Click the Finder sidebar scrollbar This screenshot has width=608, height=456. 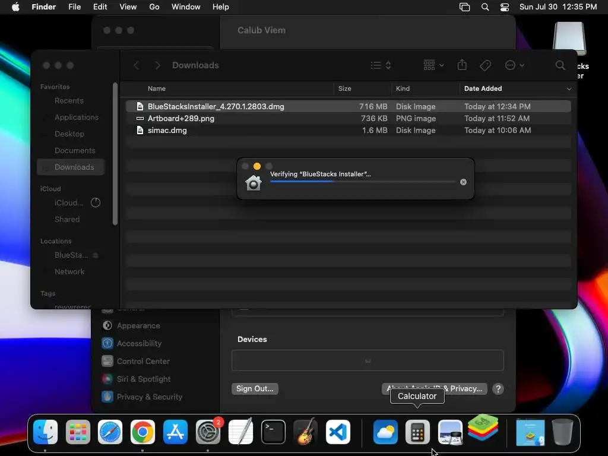click(x=115, y=154)
